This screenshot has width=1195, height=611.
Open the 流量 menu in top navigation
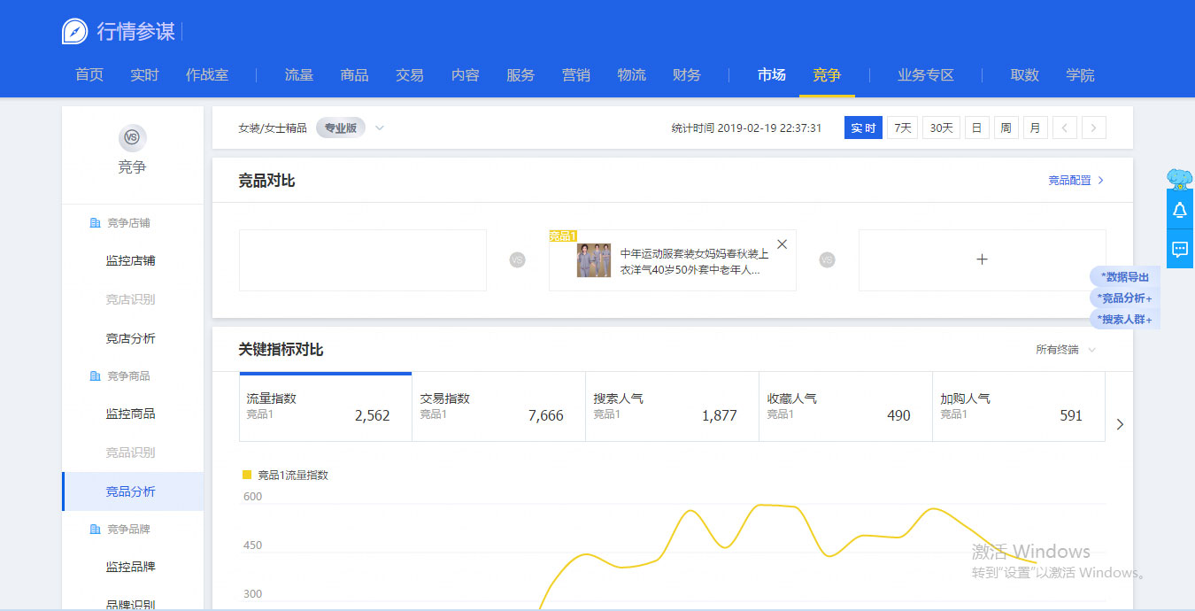(299, 75)
